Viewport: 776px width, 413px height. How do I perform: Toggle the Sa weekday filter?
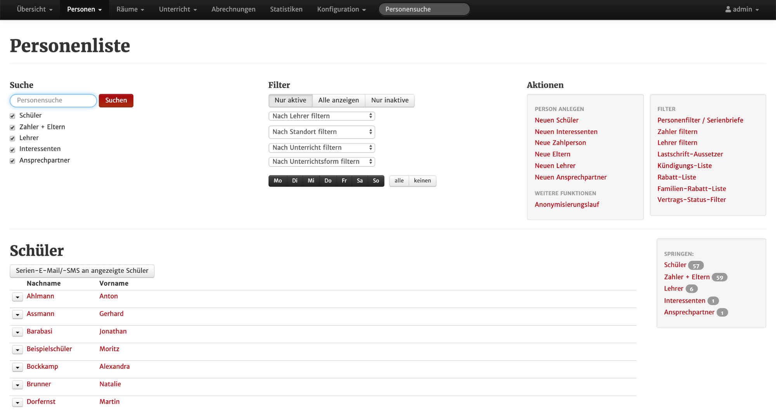pos(360,181)
